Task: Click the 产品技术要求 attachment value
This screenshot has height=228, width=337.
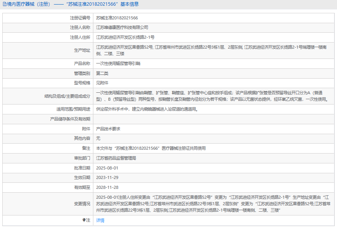Action: [108, 129]
